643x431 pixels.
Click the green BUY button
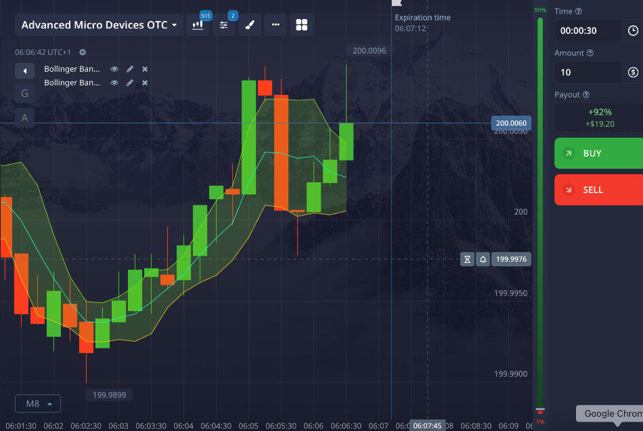point(599,153)
